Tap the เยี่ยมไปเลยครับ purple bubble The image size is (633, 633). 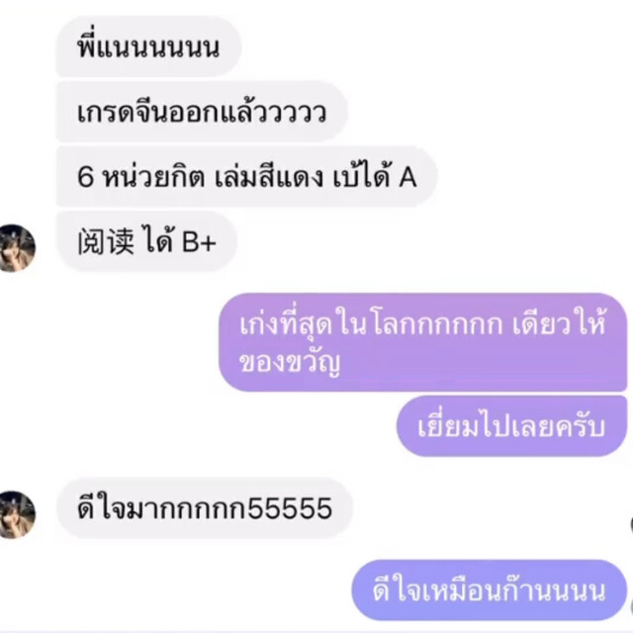[512, 426]
